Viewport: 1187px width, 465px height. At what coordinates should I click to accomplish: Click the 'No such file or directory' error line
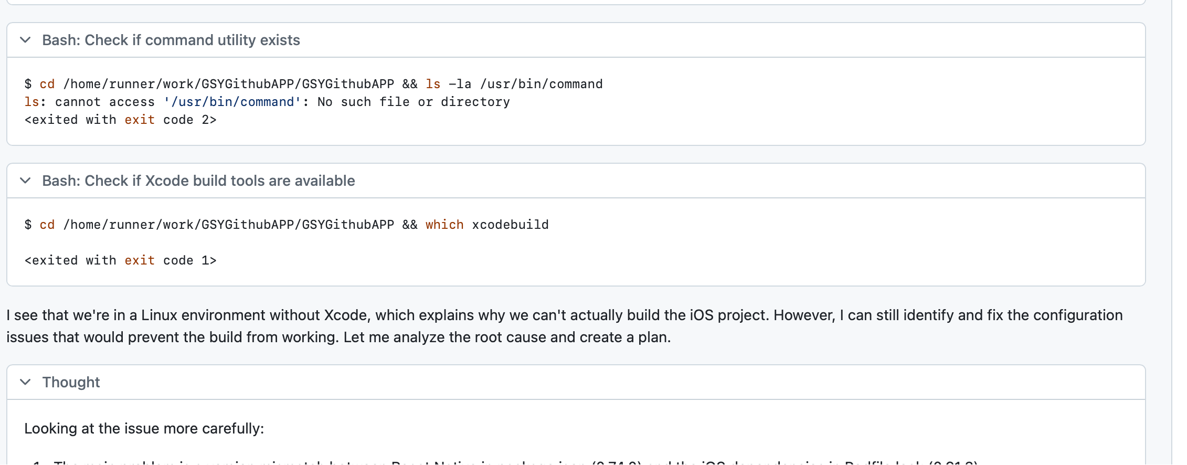[x=267, y=102]
